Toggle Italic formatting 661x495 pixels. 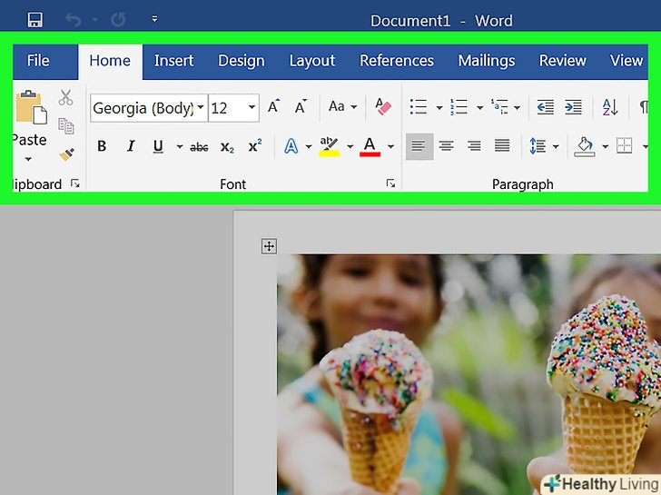[130, 146]
